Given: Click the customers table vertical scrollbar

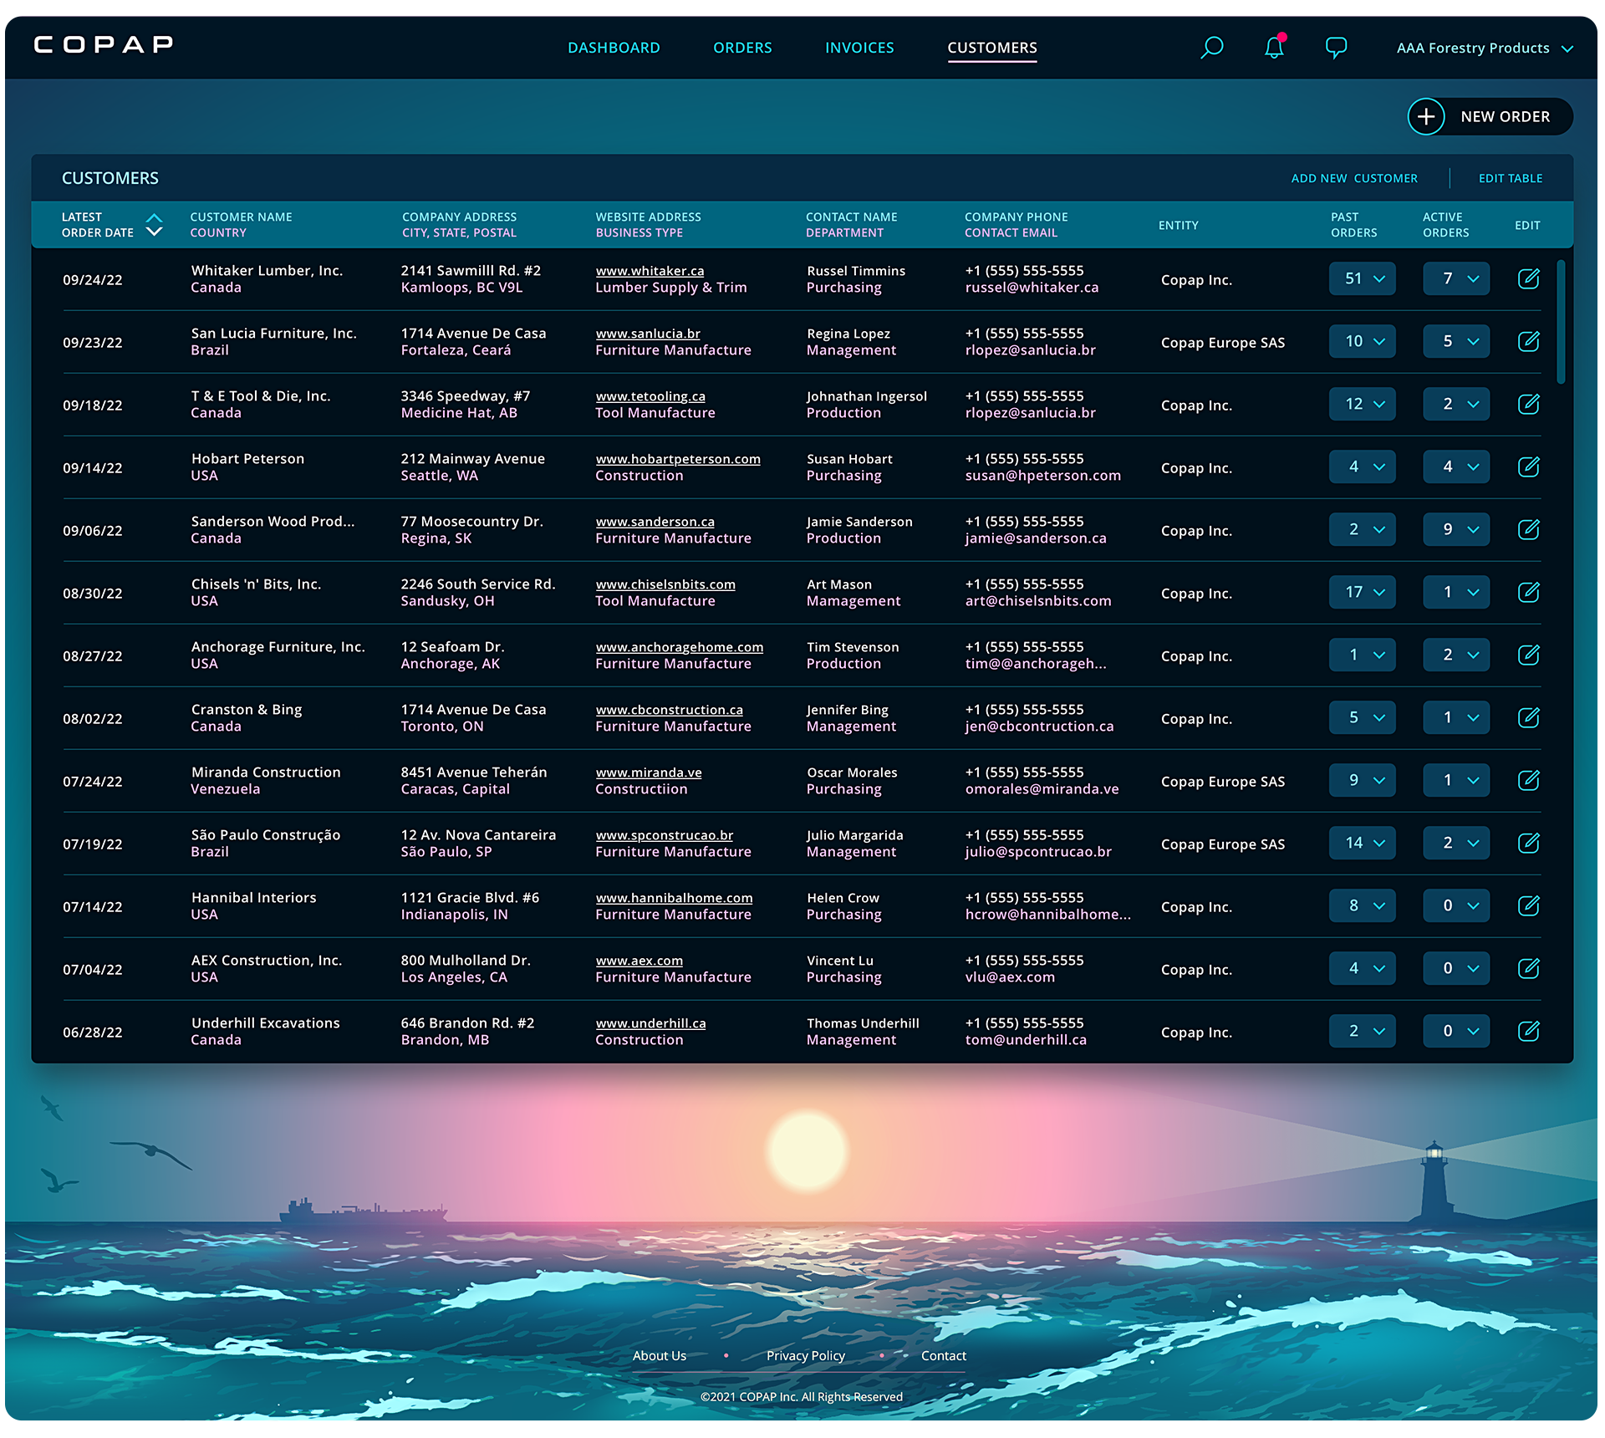Looking at the screenshot, I should (x=1561, y=322).
